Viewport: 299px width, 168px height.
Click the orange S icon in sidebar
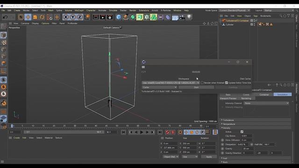tap(3, 87)
